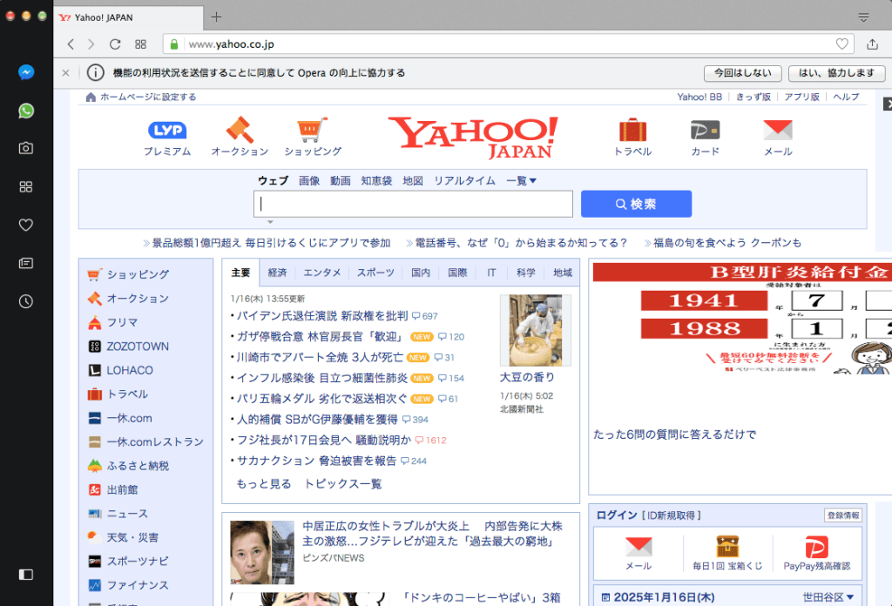Screen dimensions: 892x606
Task: Open a new tab with plus button
Action: point(216,17)
